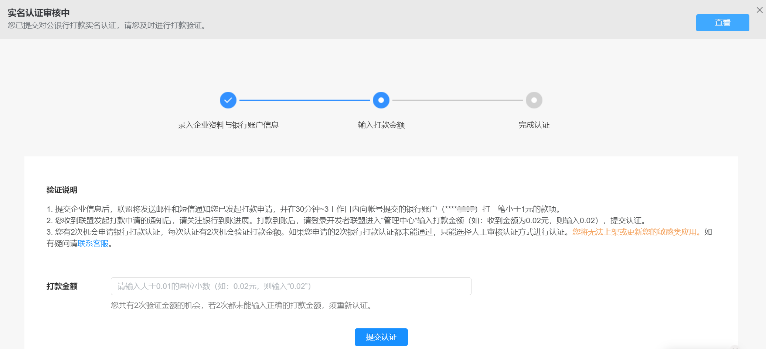Click the active 输入打款金额 step circle
766x349 pixels.
click(x=381, y=100)
